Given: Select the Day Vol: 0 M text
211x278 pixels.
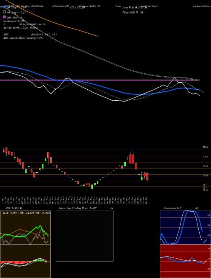Looking at the screenshot, I should (x=133, y=12).
